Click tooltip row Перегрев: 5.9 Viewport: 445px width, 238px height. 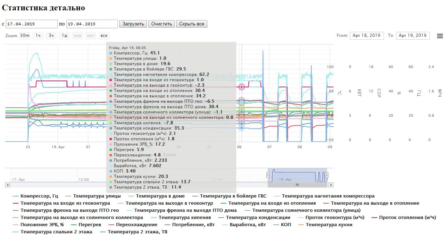127,150
